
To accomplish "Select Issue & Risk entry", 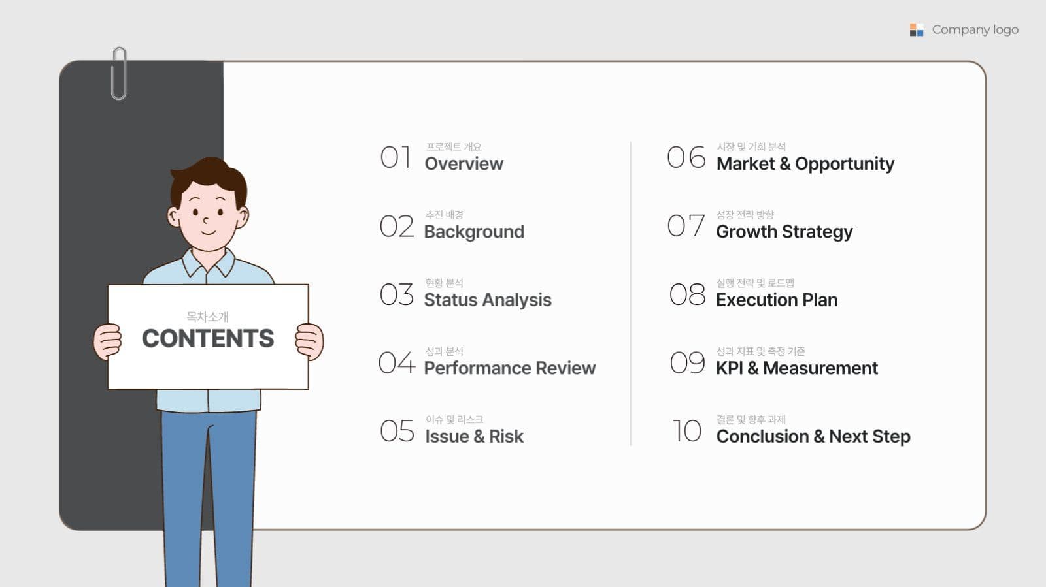I will click(474, 436).
